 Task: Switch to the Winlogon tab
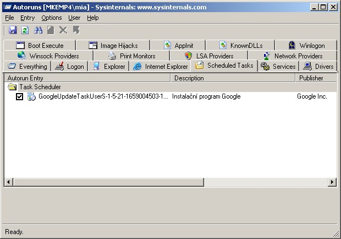pos(306,46)
